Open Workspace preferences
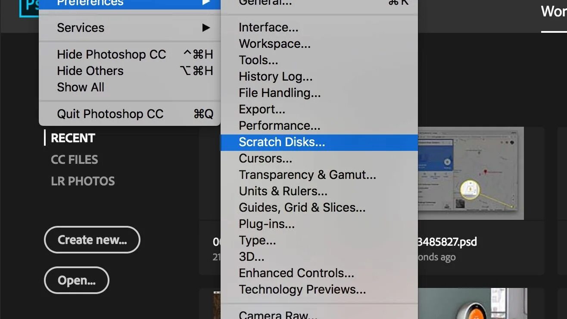567x319 pixels. pos(319,44)
